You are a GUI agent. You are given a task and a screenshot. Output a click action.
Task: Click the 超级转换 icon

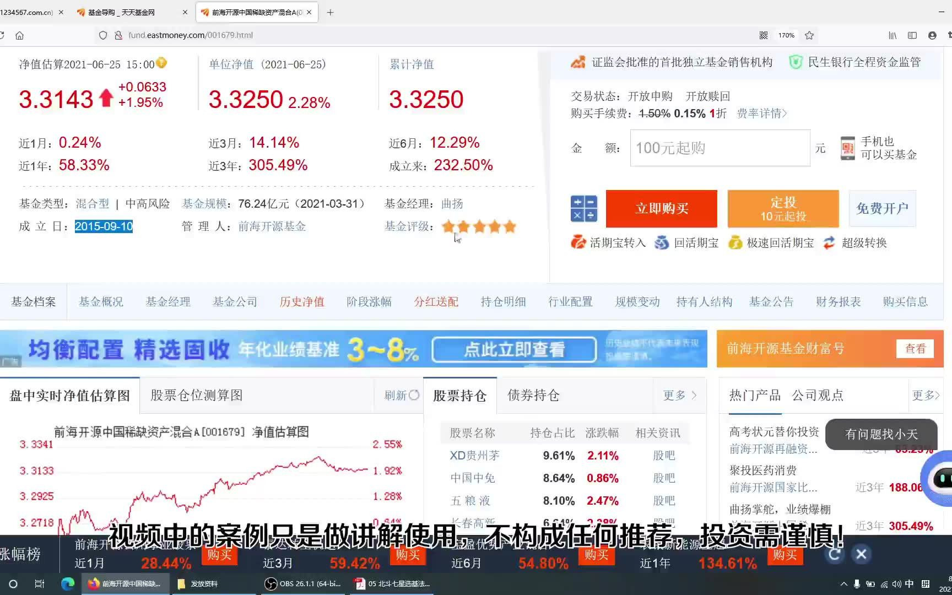pos(829,242)
